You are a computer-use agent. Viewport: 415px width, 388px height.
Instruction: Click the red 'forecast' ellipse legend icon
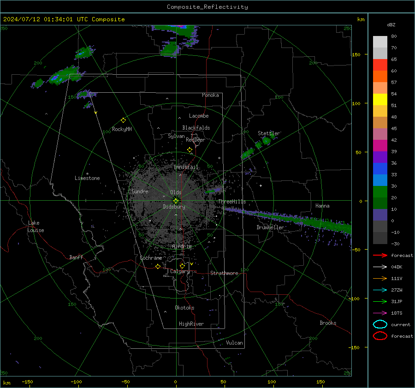(380, 336)
